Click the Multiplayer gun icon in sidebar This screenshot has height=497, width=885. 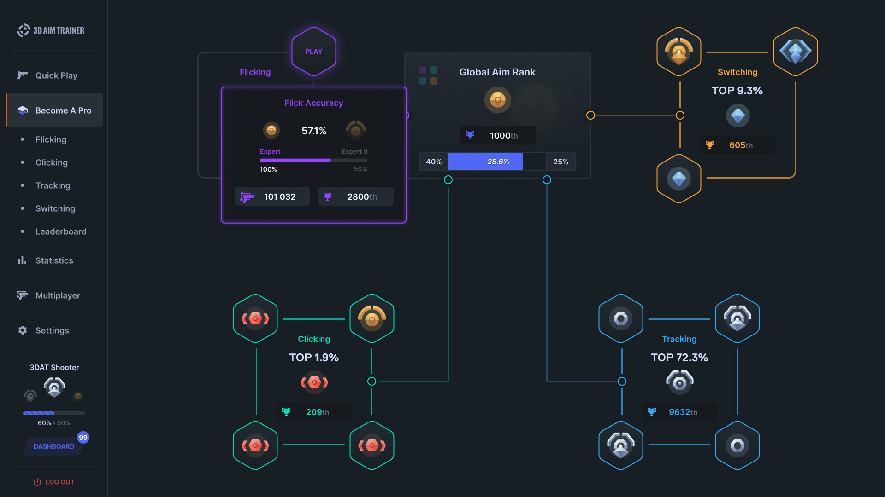coord(22,295)
